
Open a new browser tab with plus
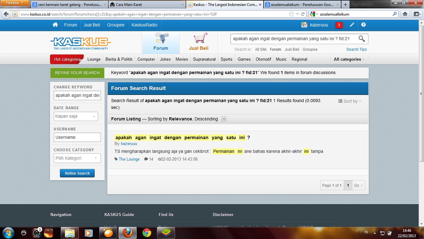(x=345, y=5)
